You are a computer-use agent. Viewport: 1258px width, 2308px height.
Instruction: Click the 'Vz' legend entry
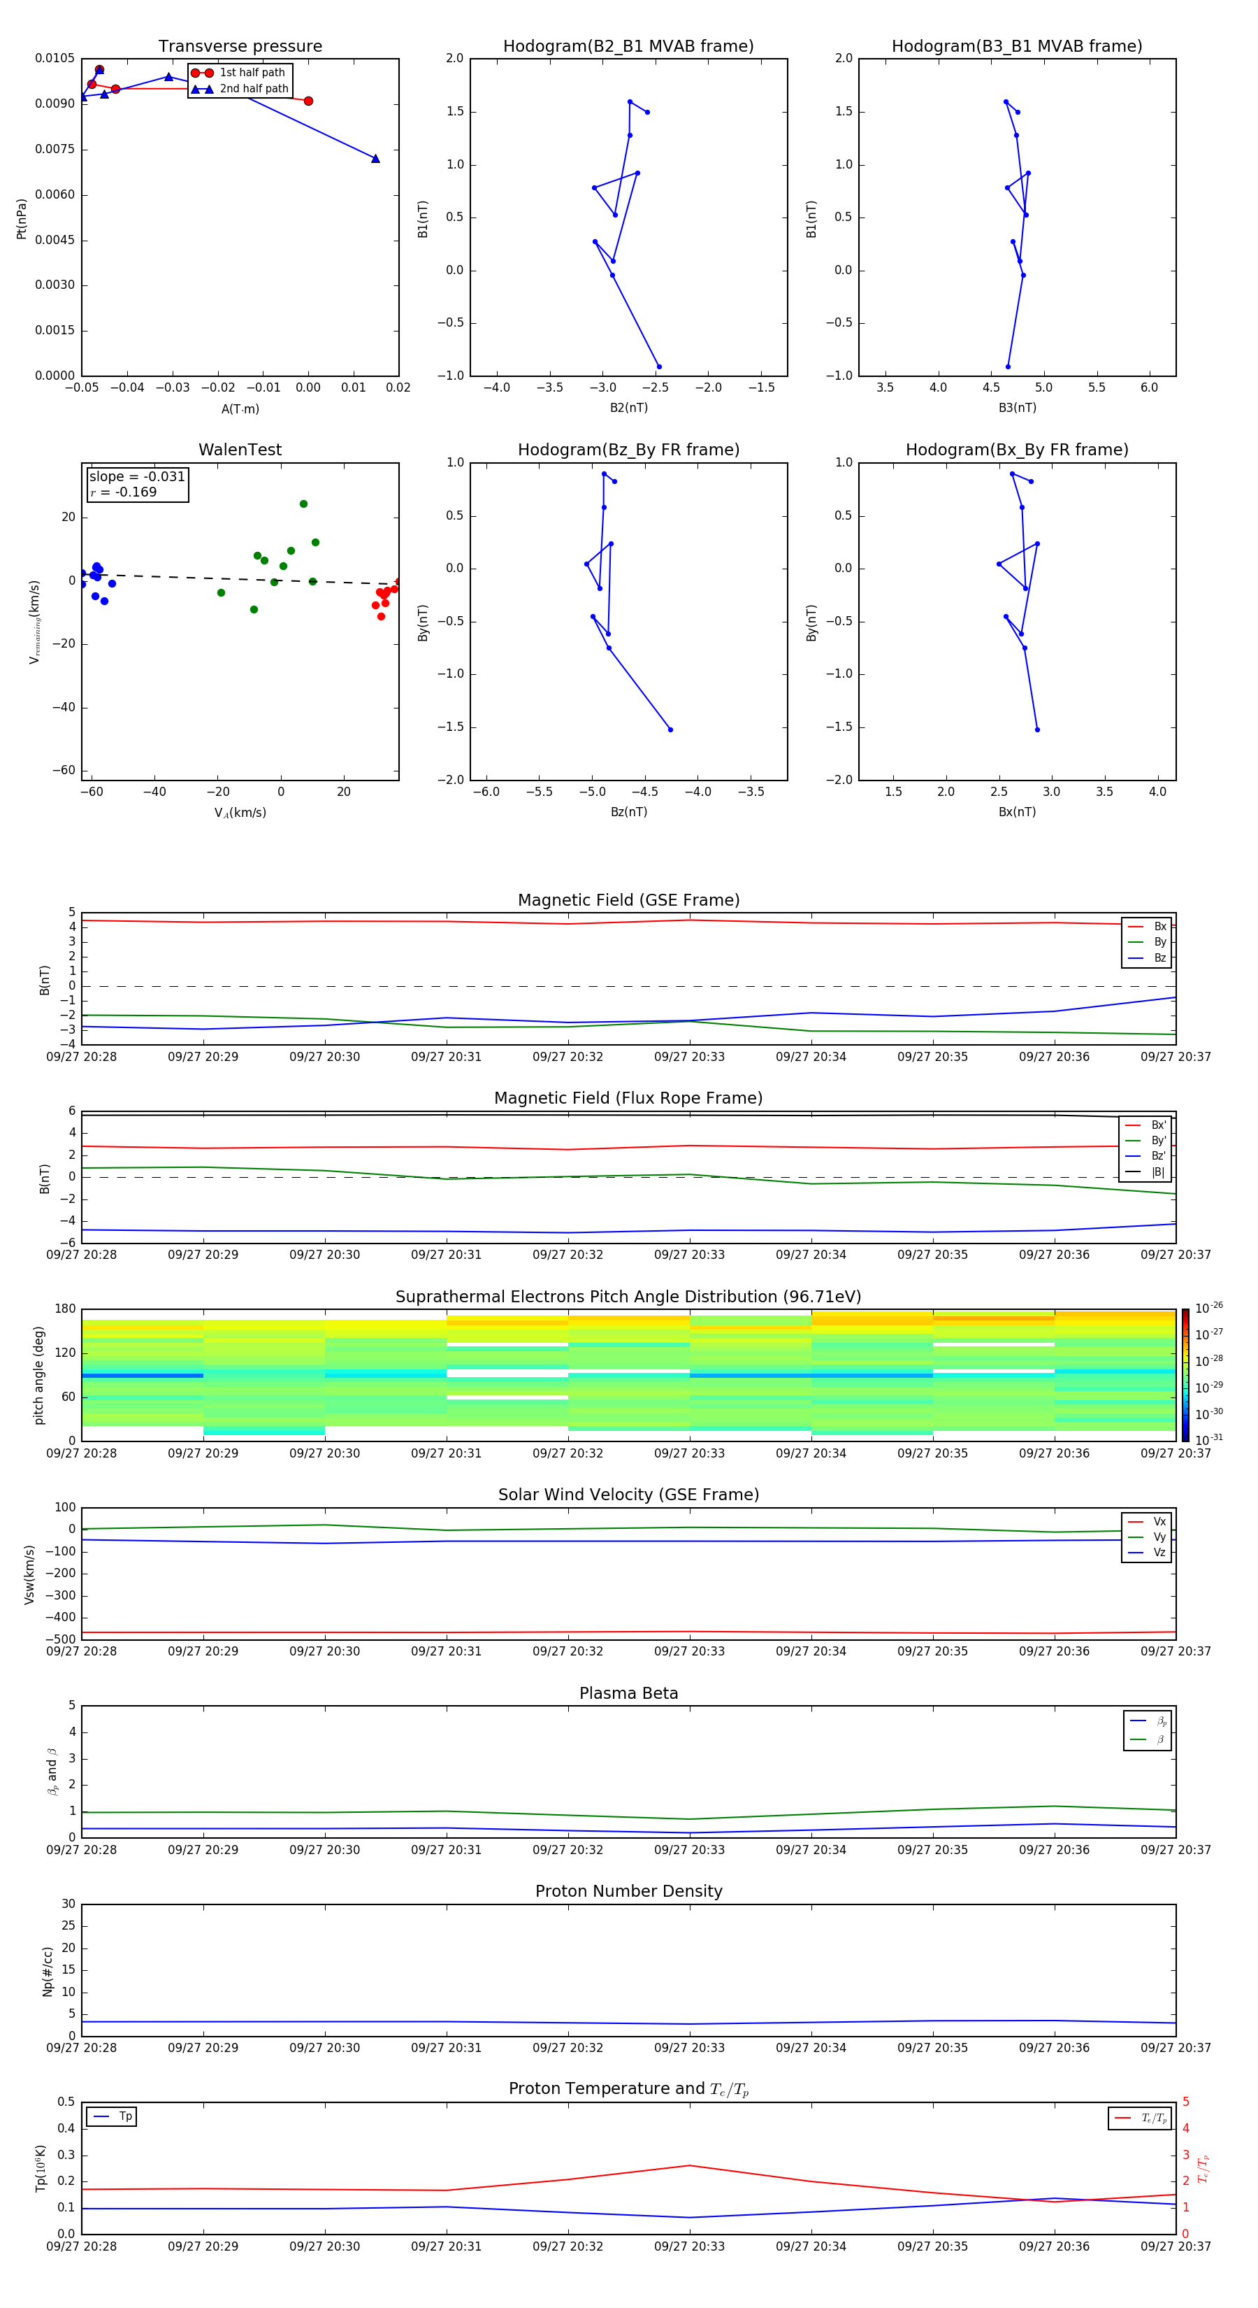point(1147,1553)
